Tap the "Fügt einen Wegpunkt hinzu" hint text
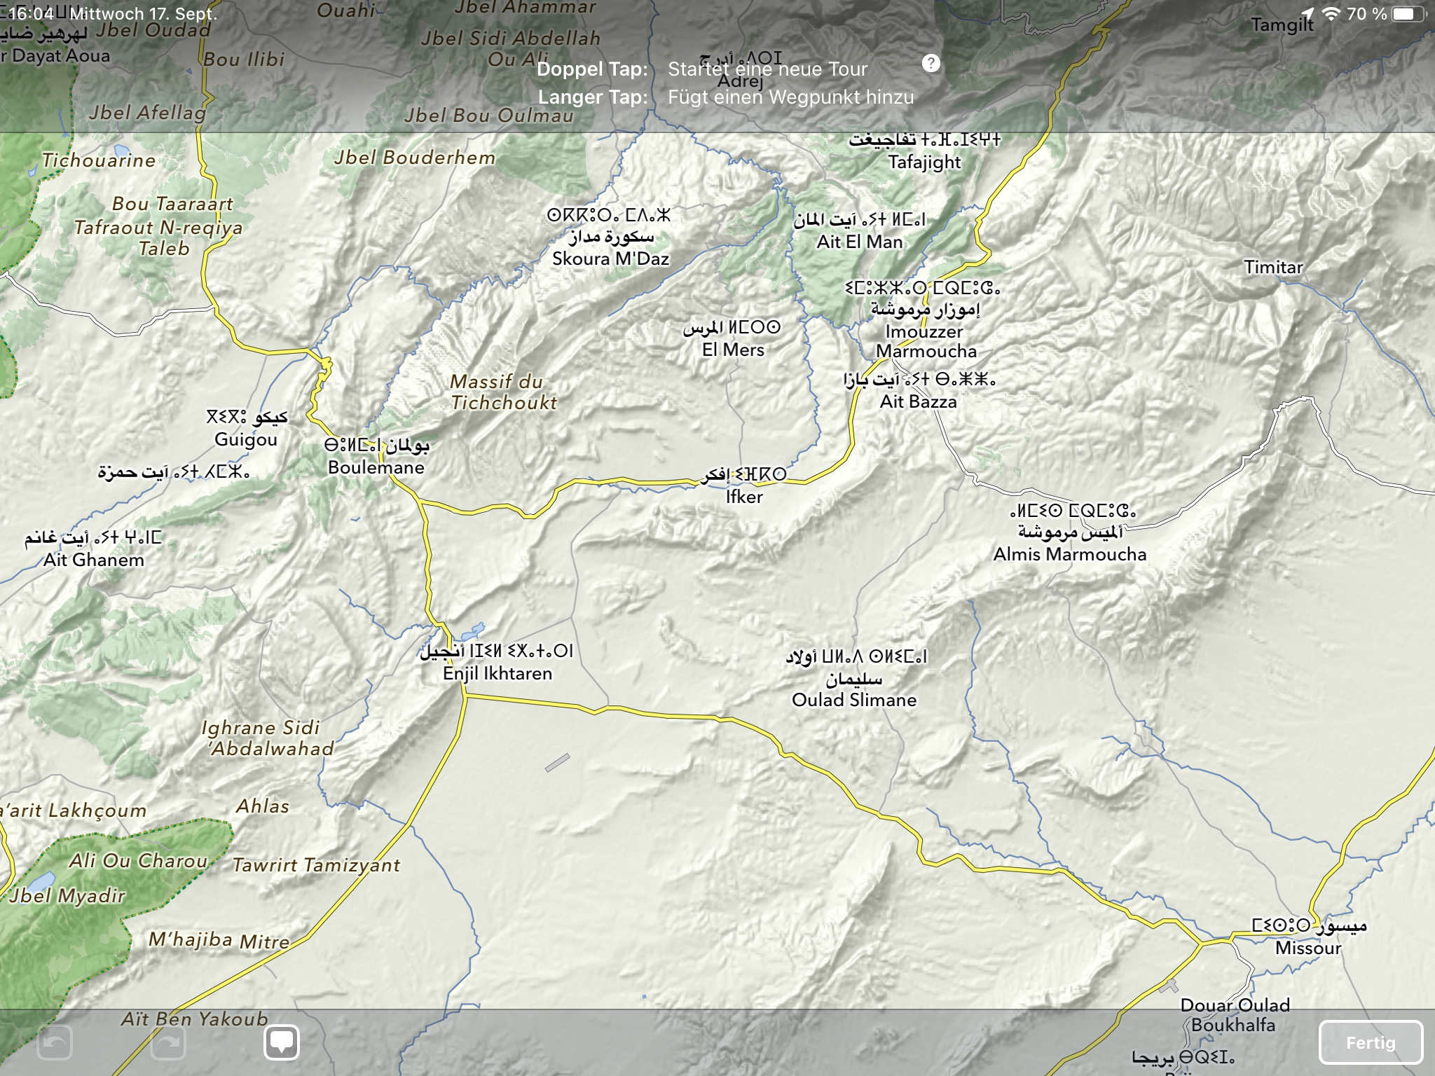 [790, 97]
